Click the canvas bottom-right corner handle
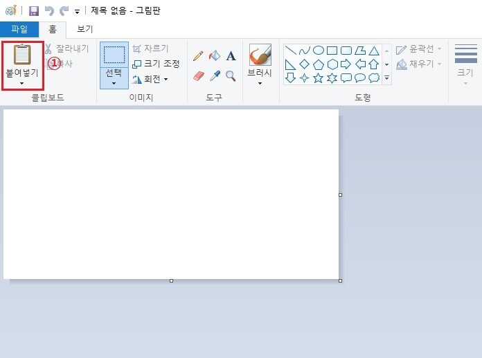The image size is (482, 358). pyautogui.click(x=340, y=281)
